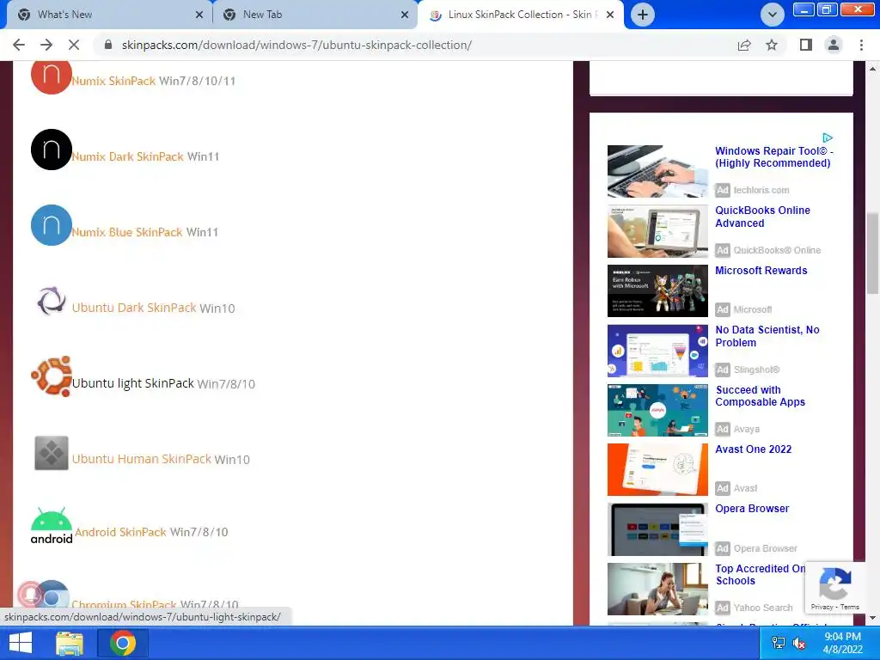Click the orange Ubuntu logo icon
This screenshot has width=880, height=660.
[x=51, y=376]
